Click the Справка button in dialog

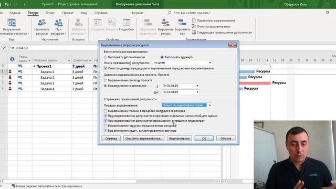111,139
